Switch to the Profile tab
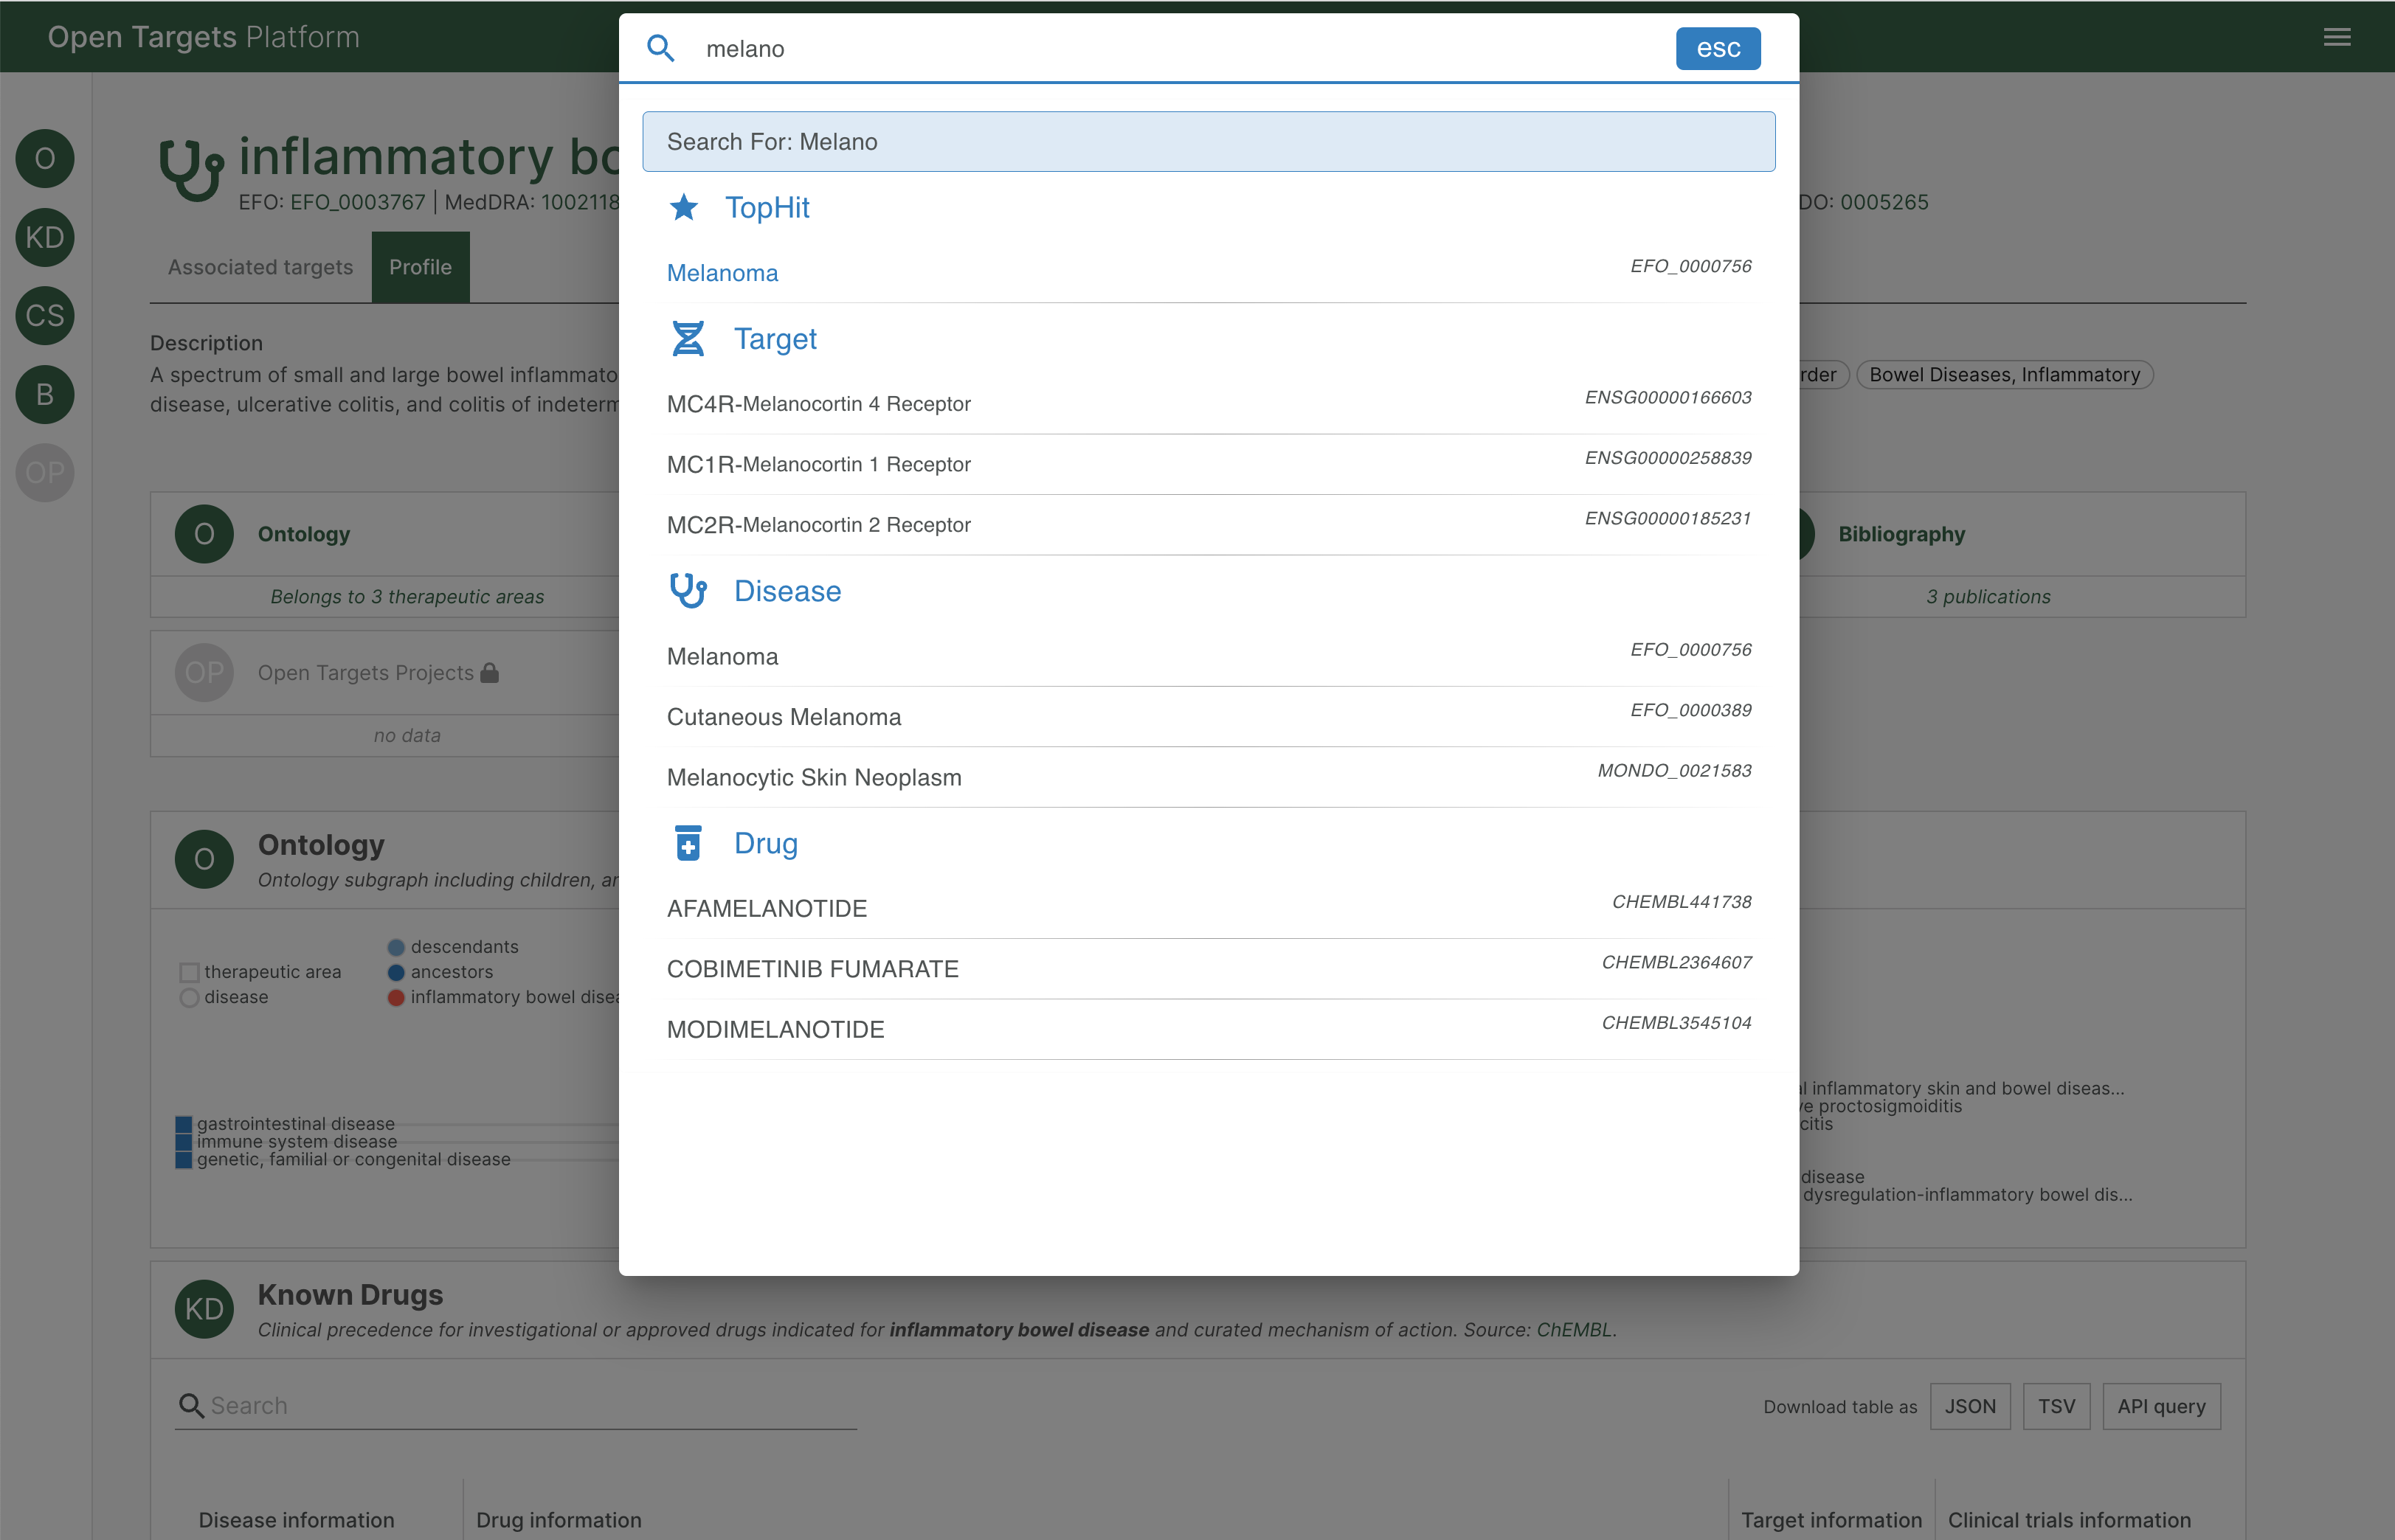This screenshot has width=2395, height=1540. tap(420, 267)
